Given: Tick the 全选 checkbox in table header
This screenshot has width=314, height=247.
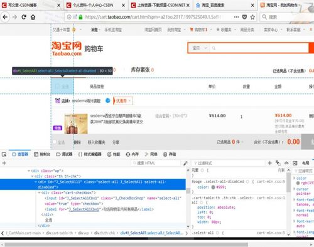Looking at the screenshot, I should 57,87.
